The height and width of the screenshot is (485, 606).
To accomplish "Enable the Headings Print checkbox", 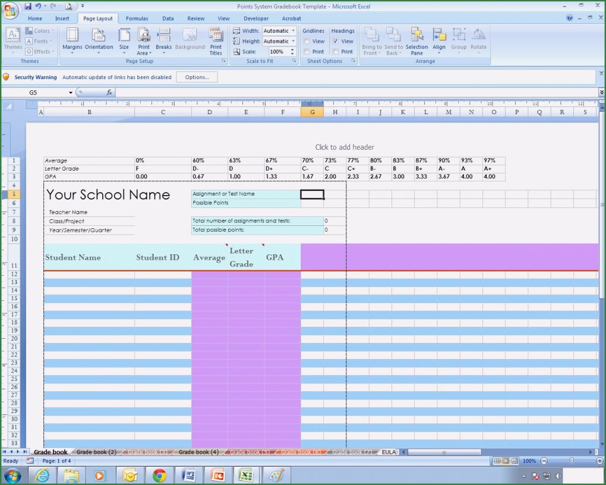I will [x=336, y=52].
